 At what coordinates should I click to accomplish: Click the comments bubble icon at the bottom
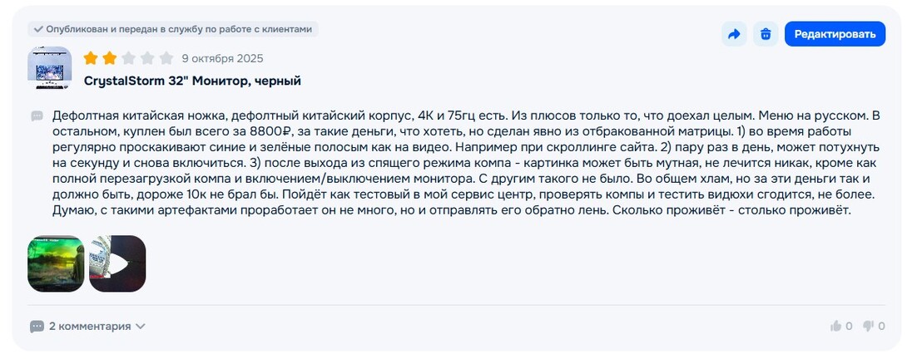37,327
